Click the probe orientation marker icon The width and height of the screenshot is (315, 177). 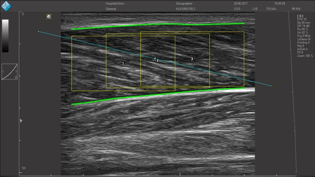[x=48, y=17]
